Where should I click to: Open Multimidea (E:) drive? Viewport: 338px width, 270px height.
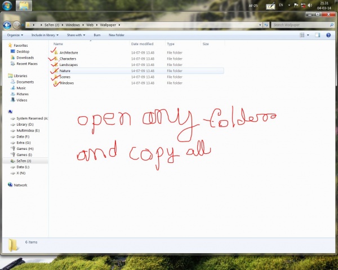[x=28, y=130]
